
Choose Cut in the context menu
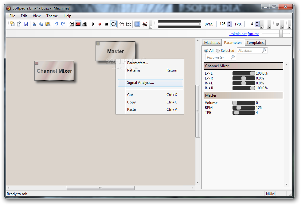(x=150, y=95)
